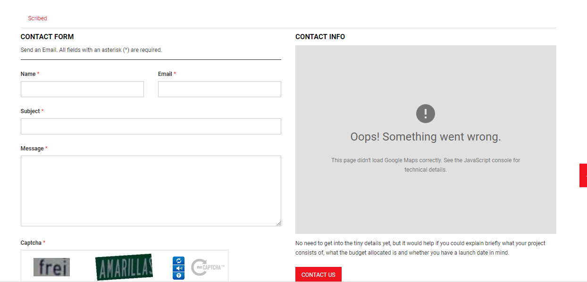Click into the Email field
The height and width of the screenshot is (282, 587).
219,89
